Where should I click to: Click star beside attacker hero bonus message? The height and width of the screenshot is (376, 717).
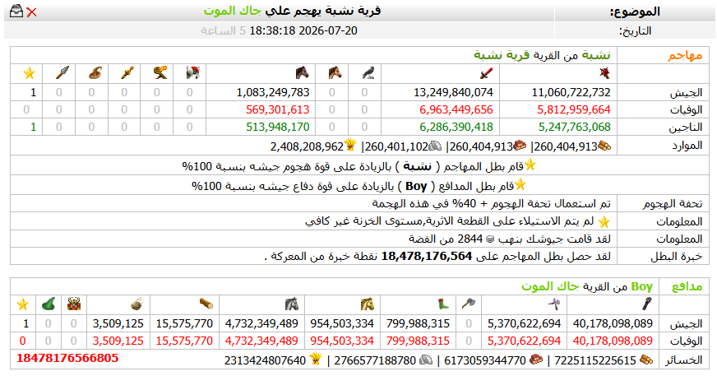530,165
